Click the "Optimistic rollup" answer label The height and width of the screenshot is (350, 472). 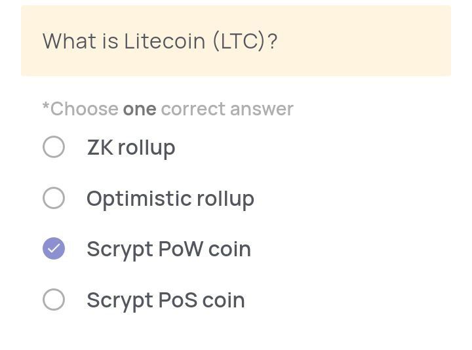click(x=170, y=199)
